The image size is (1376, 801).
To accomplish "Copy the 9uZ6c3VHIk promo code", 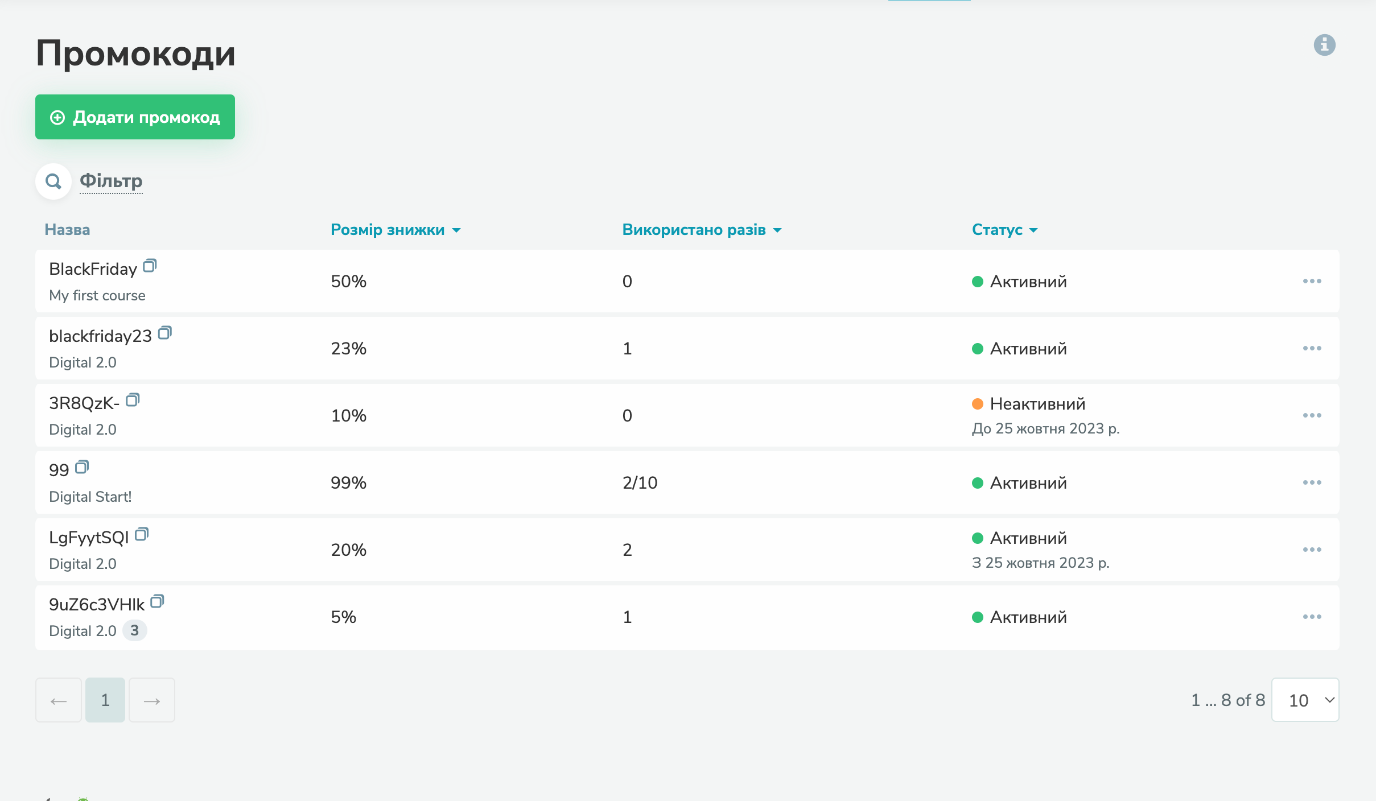I will pos(157,601).
